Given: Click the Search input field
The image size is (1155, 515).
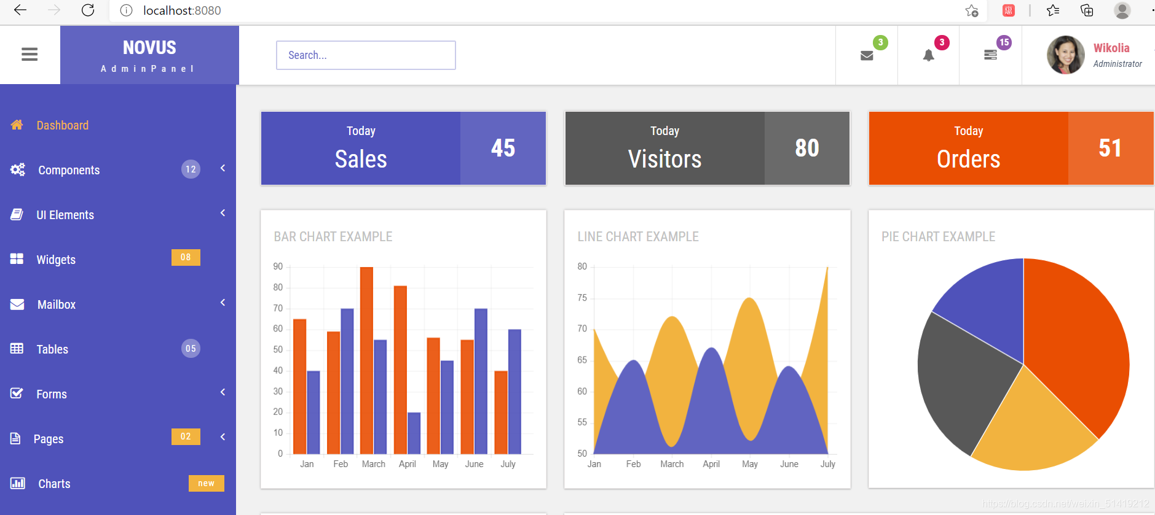Looking at the screenshot, I should (x=366, y=55).
